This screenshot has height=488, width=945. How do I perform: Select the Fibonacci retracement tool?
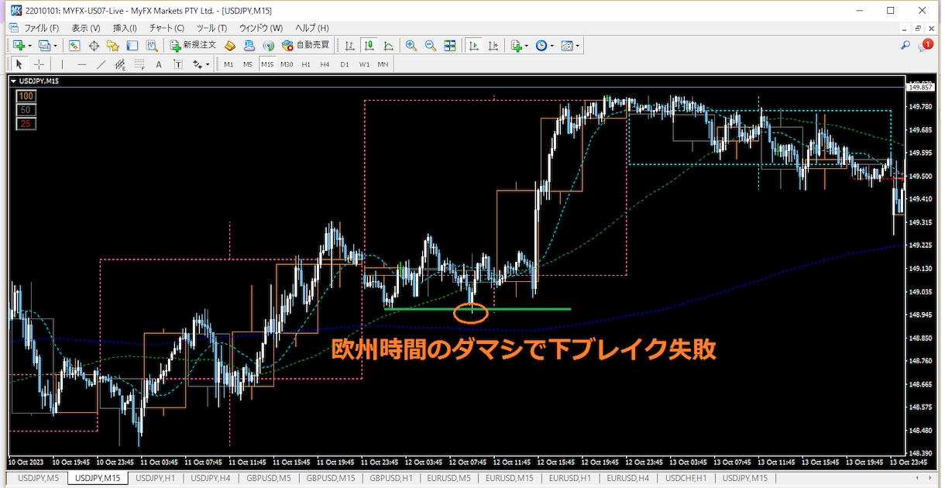point(139,64)
